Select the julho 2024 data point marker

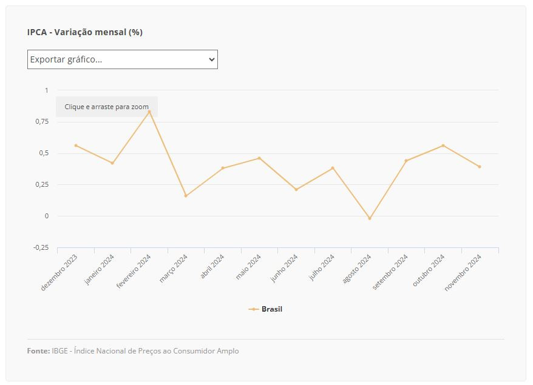pyautogui.click(x=333, y=168)
